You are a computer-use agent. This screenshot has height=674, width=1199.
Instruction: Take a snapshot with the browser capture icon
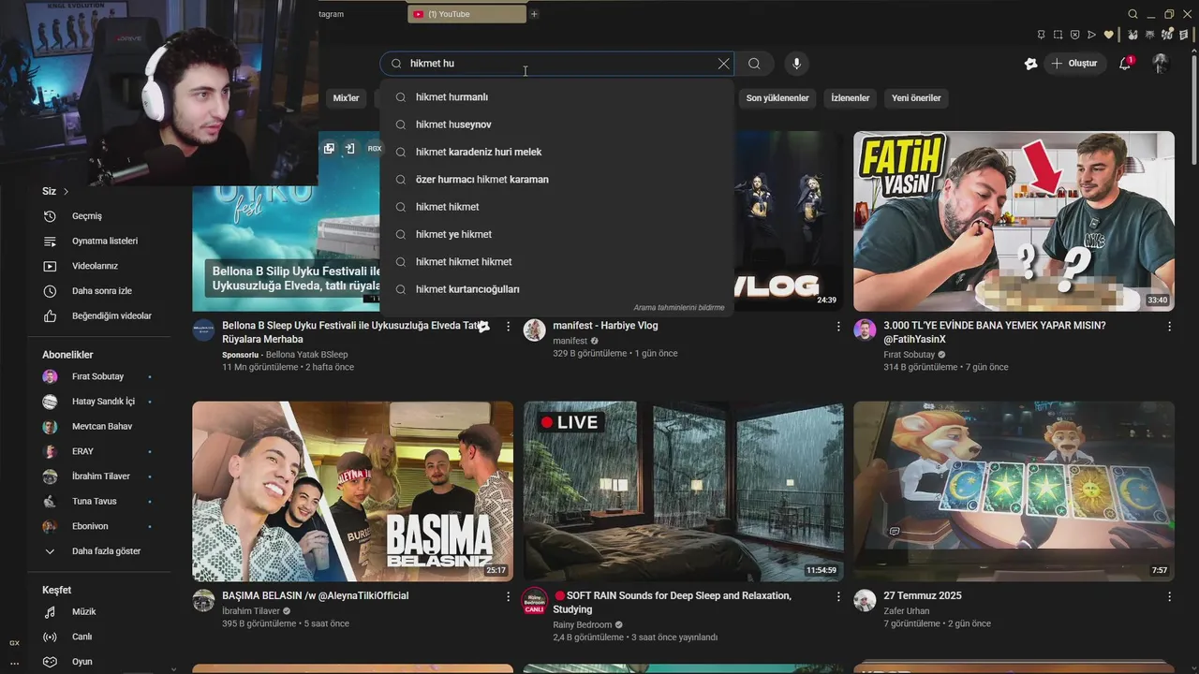coord(1058,35)
